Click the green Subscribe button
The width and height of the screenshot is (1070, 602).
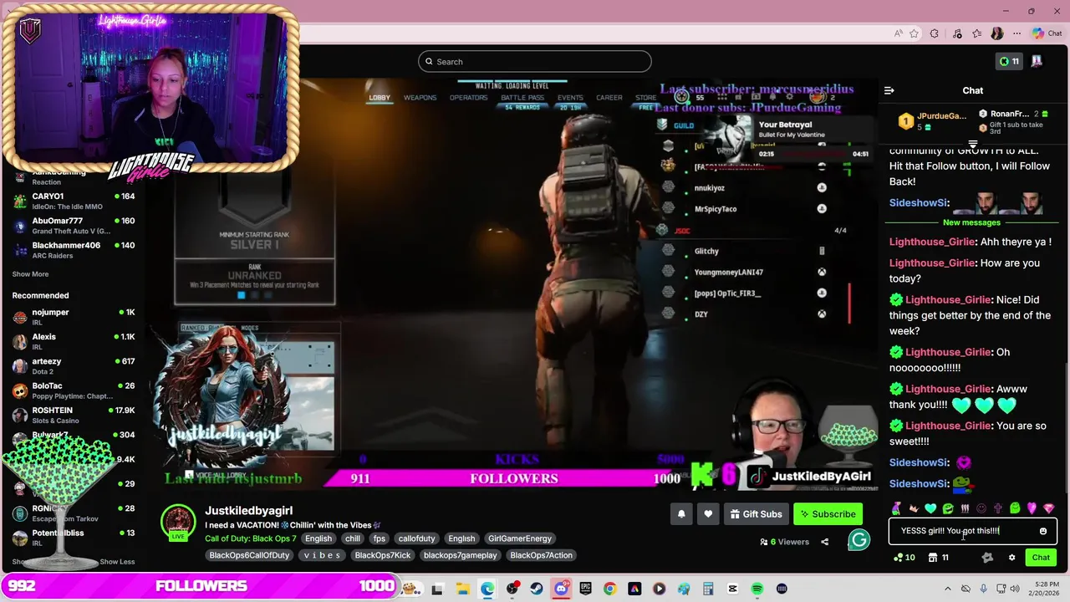[828, 514]
